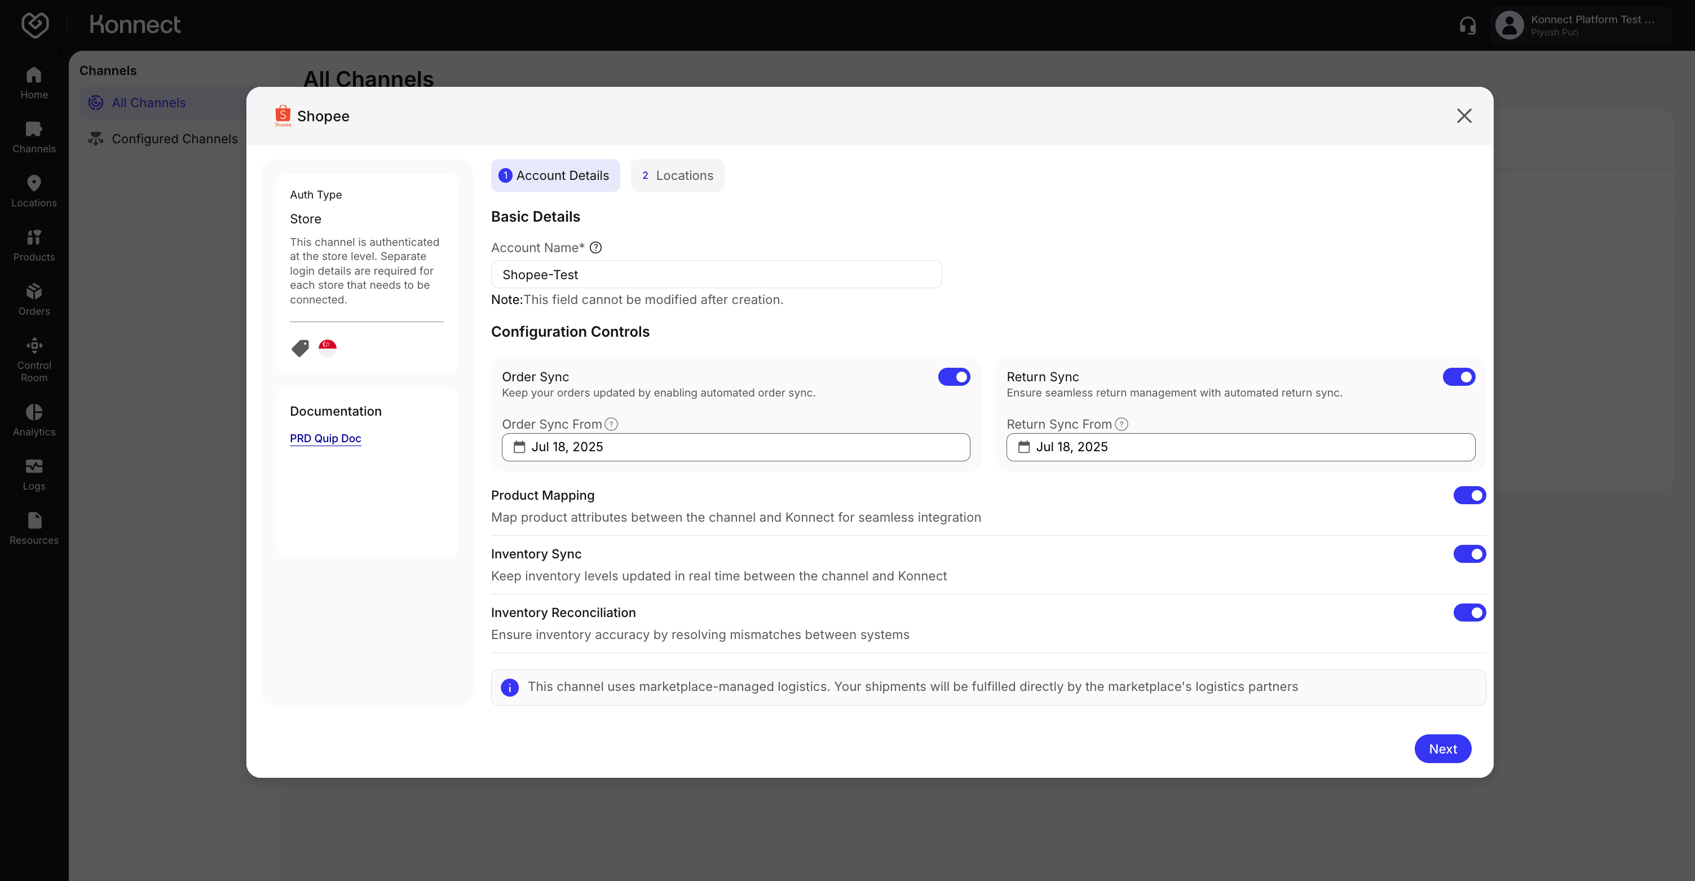Click the price tag icon under Auth Type
The image size is (1695, 881).
(300, 348)
